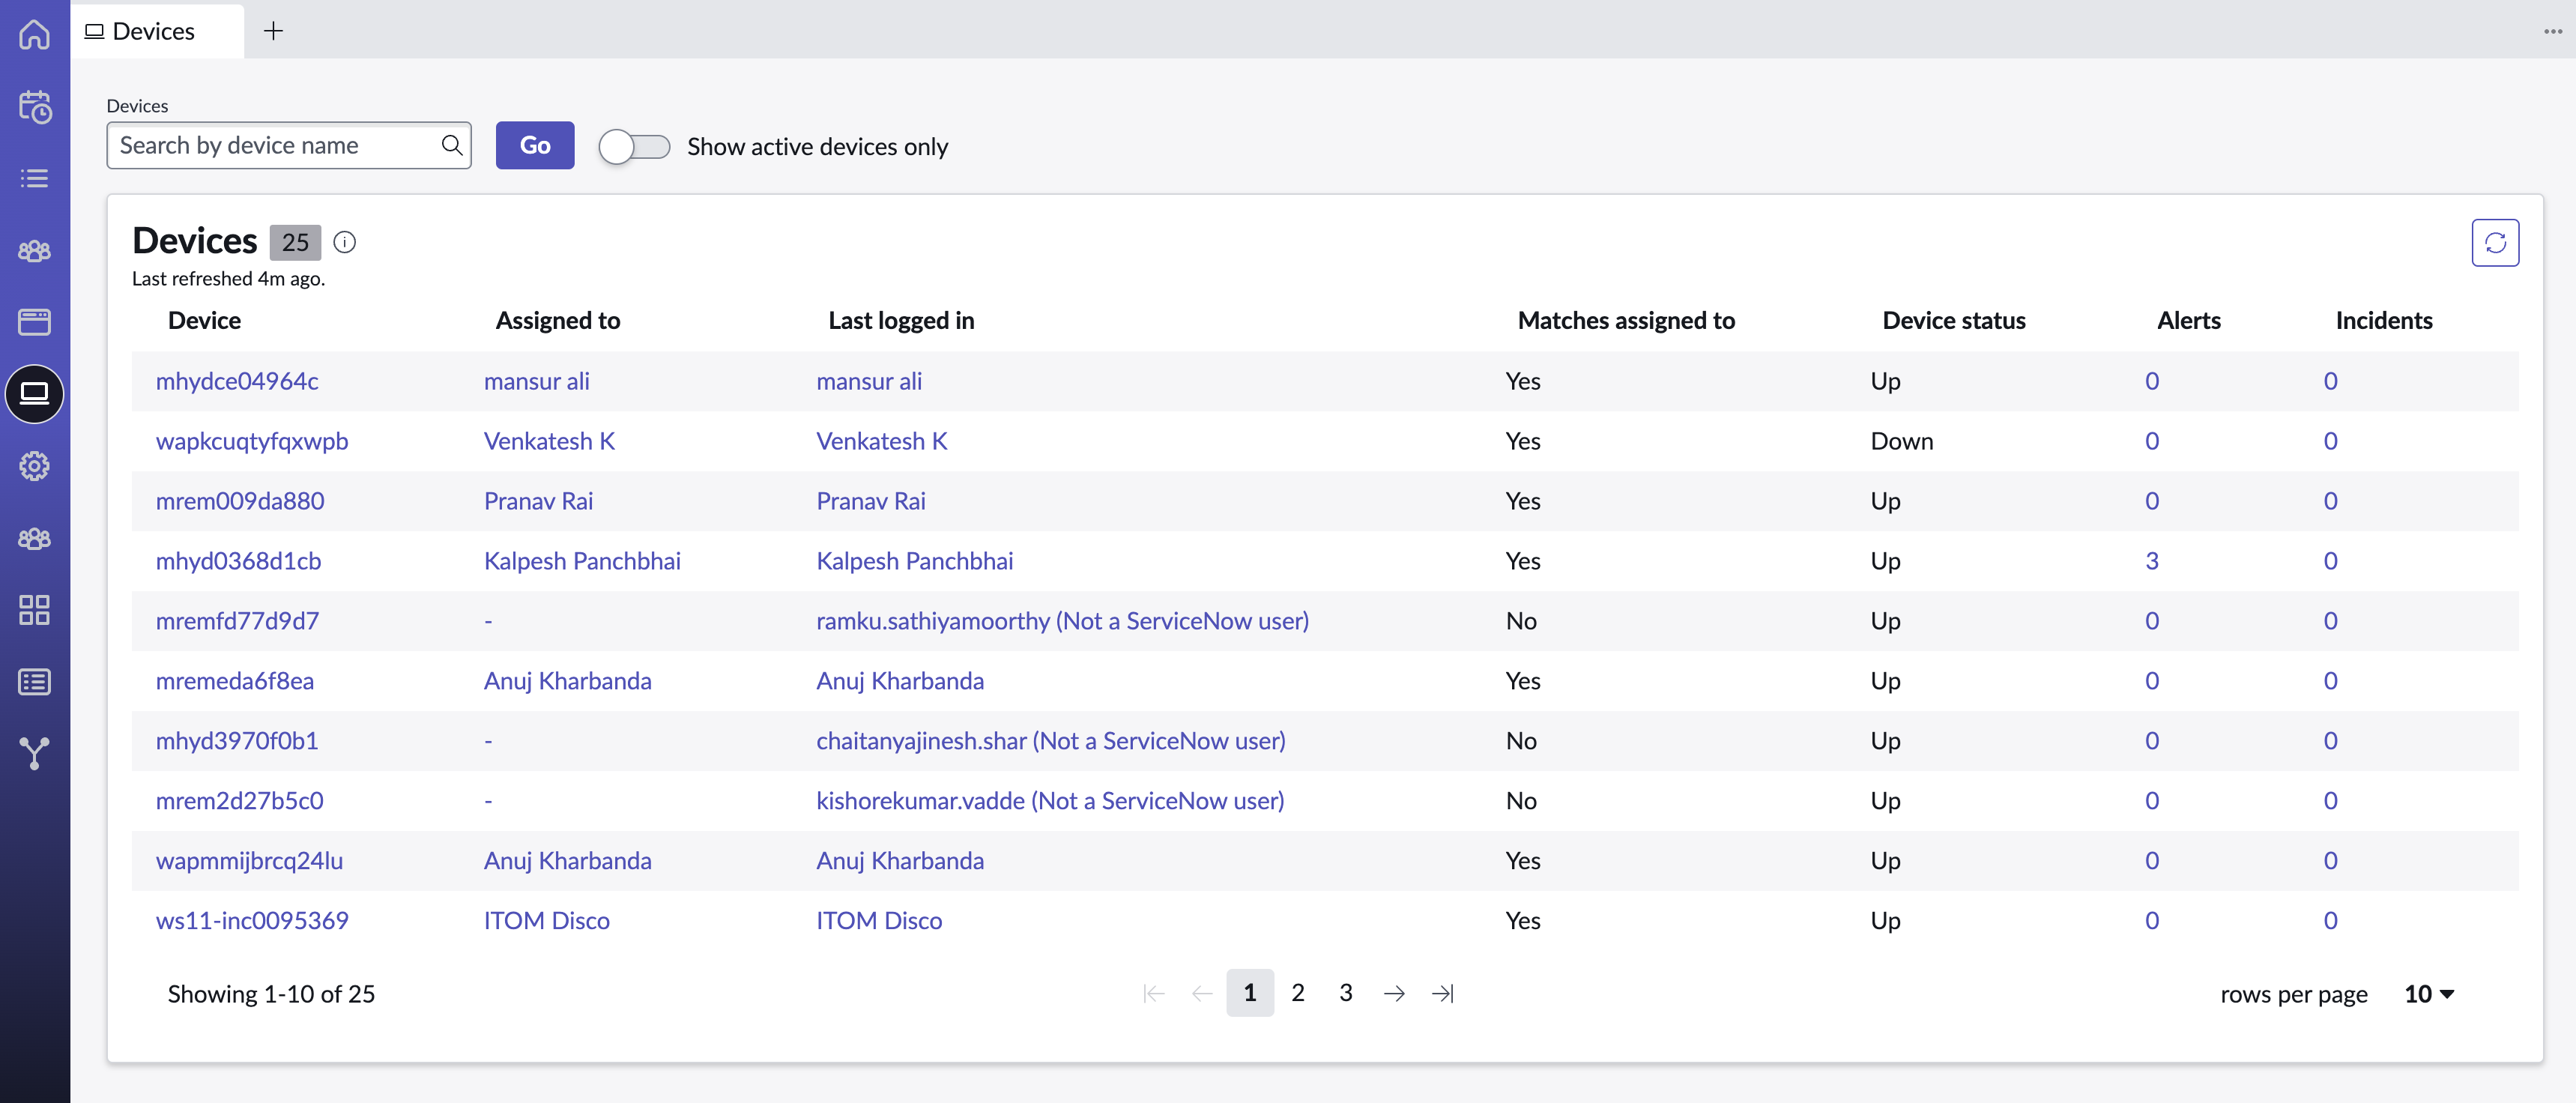Click the Down status for wapkcuqtyfqxwpb

point(1901,441)
